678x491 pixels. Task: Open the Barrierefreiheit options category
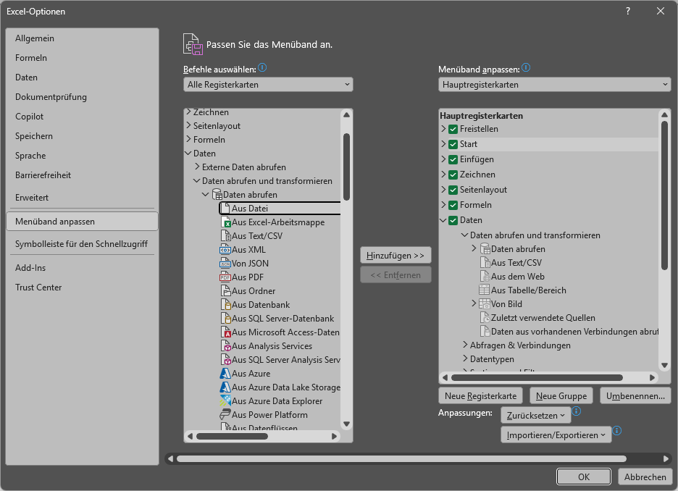pos(82,175)
